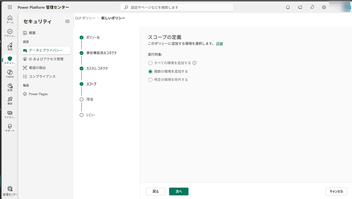Viewport: 352px width, 199px height.
Task: Open the 詳細 link
Action: [x=219, y=44]
